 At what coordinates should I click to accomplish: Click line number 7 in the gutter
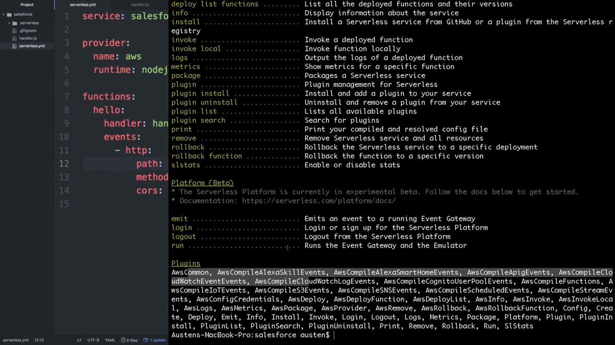(x=66, y=97)
